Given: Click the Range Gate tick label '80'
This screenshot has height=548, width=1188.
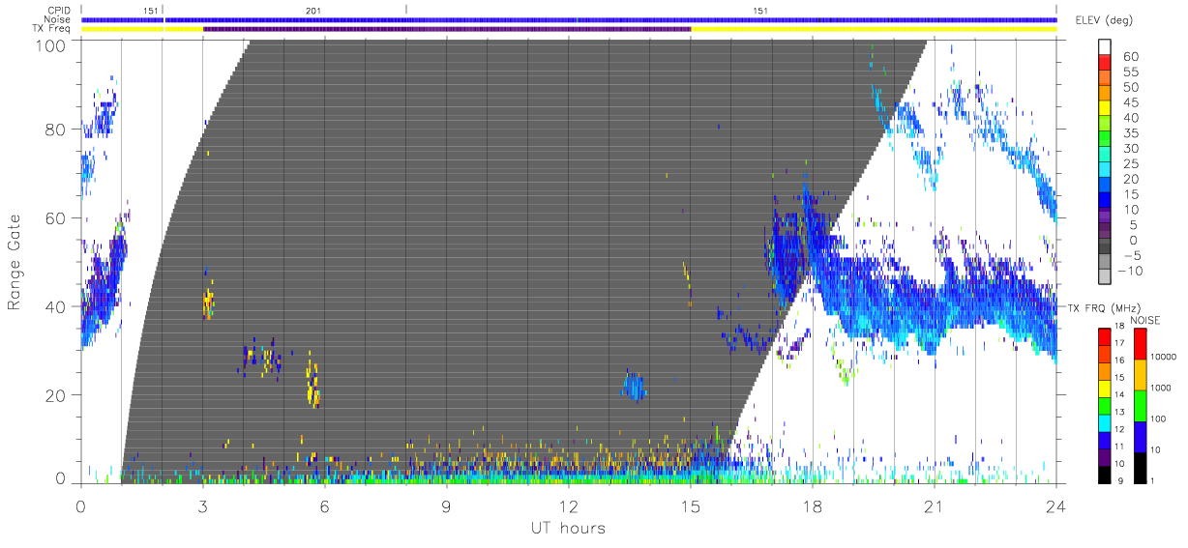Looking at the screenshot, I should click(x=55, y=130).
